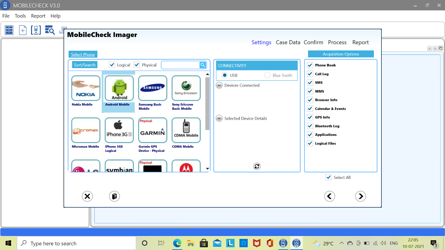
Task: Switch to the Settings step tab
Action: (261, 42)
